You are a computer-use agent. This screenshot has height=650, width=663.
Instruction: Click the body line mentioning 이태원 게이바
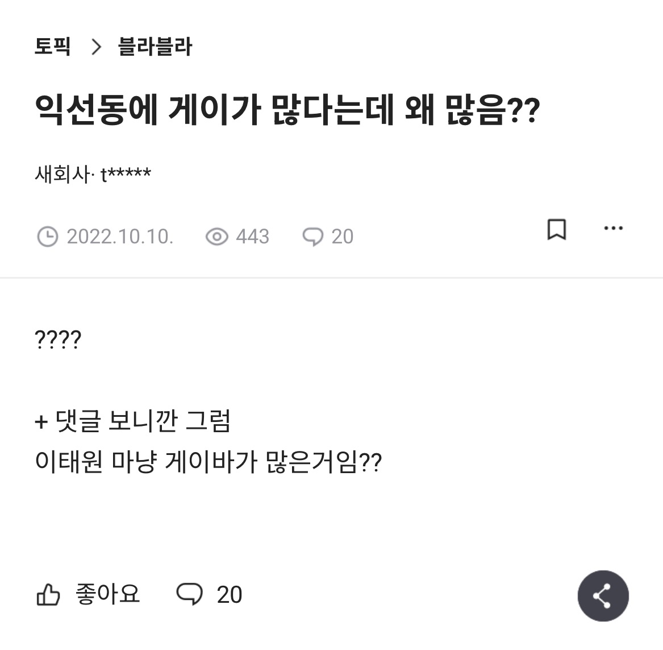coord(208,462)
